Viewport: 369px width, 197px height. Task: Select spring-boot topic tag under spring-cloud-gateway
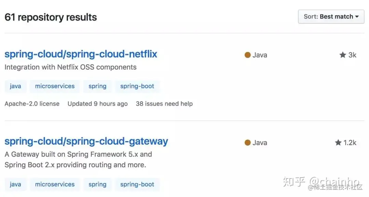pyautogui.click(x=137, y=184)
